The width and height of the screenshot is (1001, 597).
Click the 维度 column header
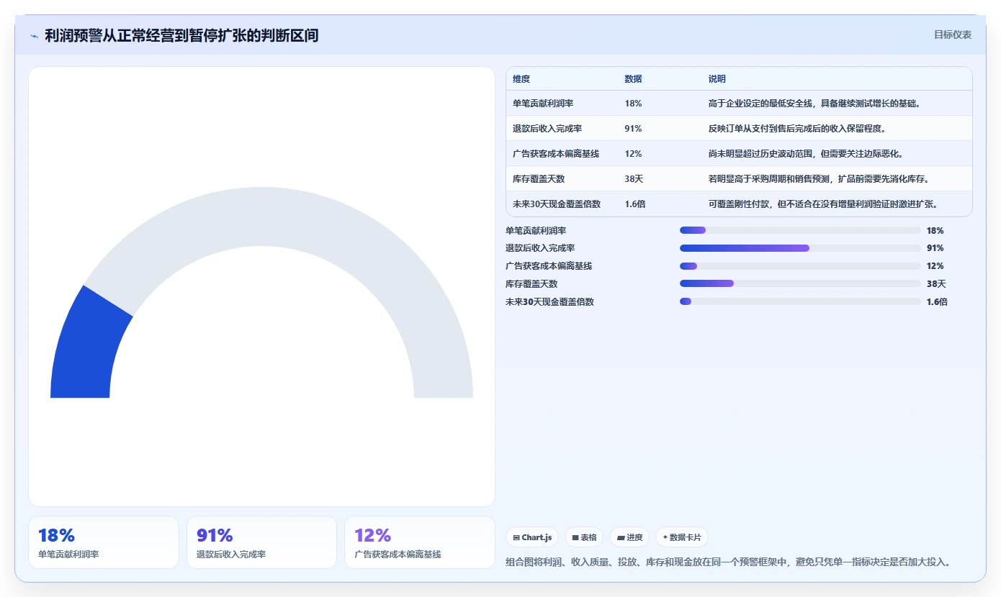[x=521, y=79]
